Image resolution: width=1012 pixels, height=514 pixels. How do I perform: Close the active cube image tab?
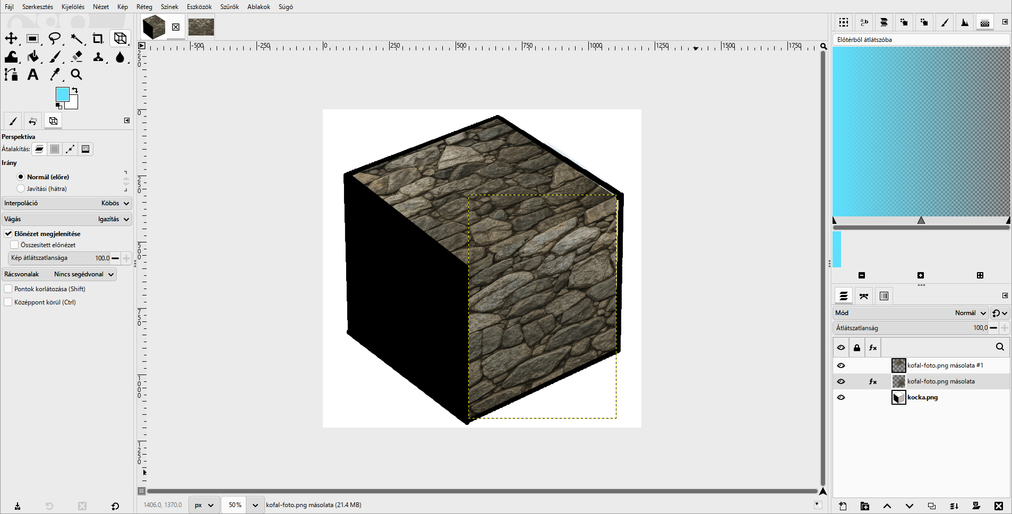point(176,27)
